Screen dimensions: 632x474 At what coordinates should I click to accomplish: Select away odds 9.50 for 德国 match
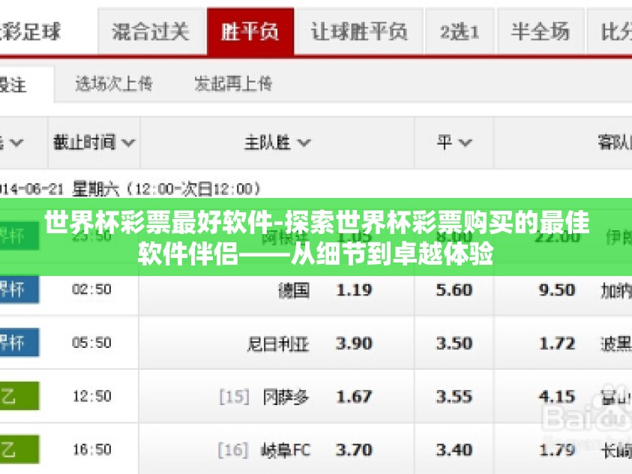tap(556, 290)
